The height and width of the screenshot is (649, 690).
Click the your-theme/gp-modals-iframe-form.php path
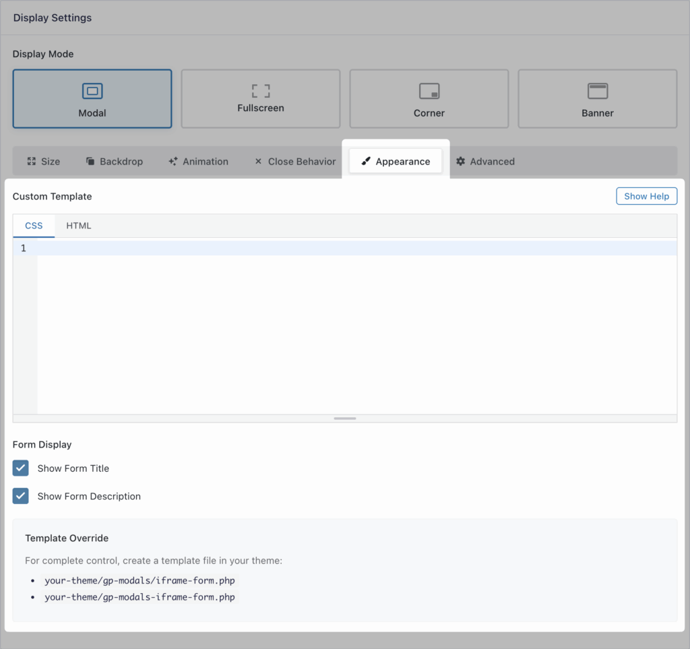140,597
